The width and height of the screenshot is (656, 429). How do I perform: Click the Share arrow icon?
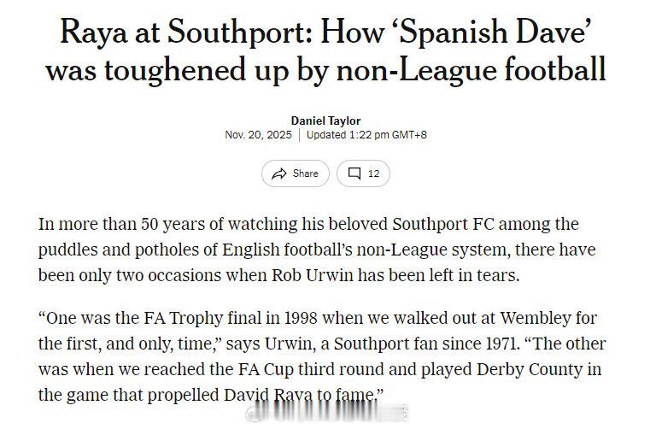tap(278, 173)
